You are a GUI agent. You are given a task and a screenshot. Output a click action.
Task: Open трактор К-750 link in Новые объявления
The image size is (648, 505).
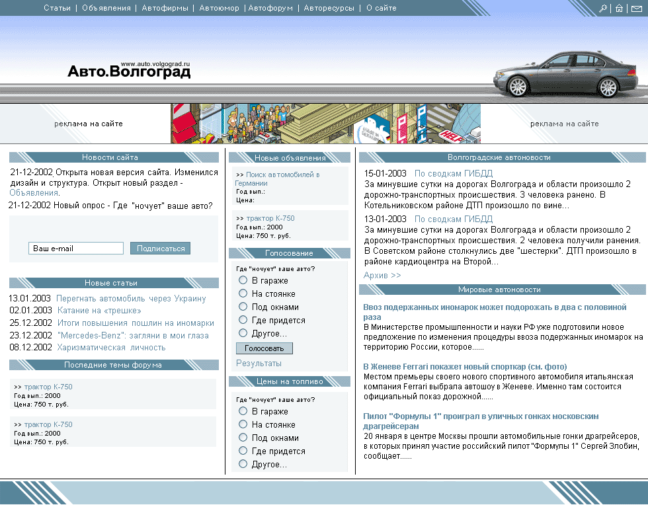click(270, 218)
